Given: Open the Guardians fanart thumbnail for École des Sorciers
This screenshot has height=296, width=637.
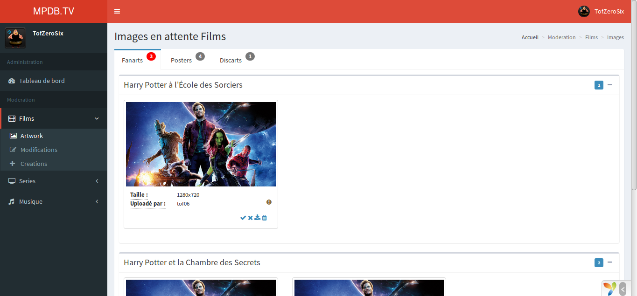Looking at the screenshot, I should pos(201,144).
